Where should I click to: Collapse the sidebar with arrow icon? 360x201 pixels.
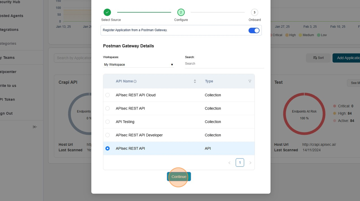tap(35, 127)
